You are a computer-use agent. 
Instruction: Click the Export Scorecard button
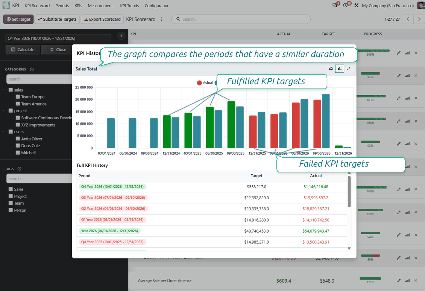[102, 19]
